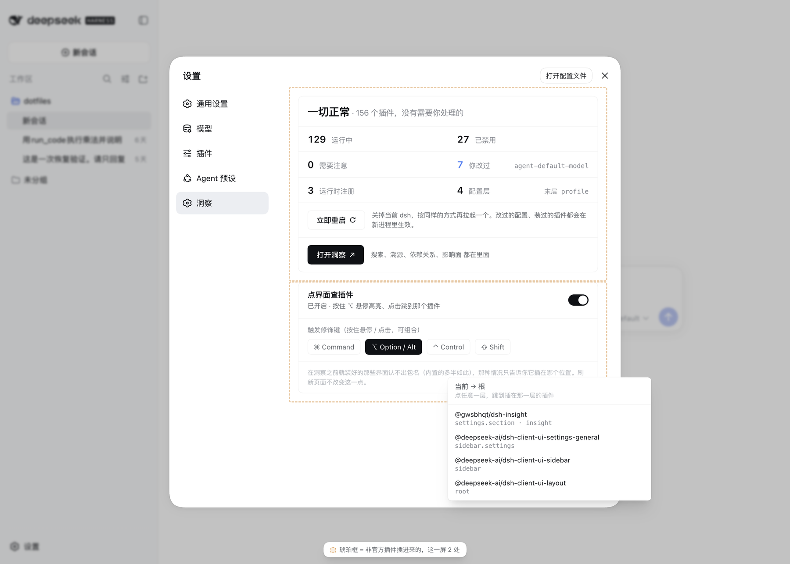Open the dotfiles workspace folder
The width and height of the screenshot is (790, 564).
(79, 101)
